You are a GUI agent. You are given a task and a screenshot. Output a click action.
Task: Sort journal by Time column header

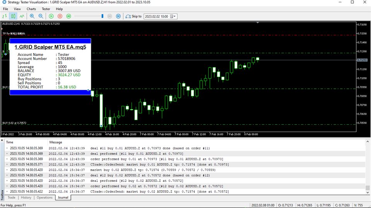coord(26,142)
